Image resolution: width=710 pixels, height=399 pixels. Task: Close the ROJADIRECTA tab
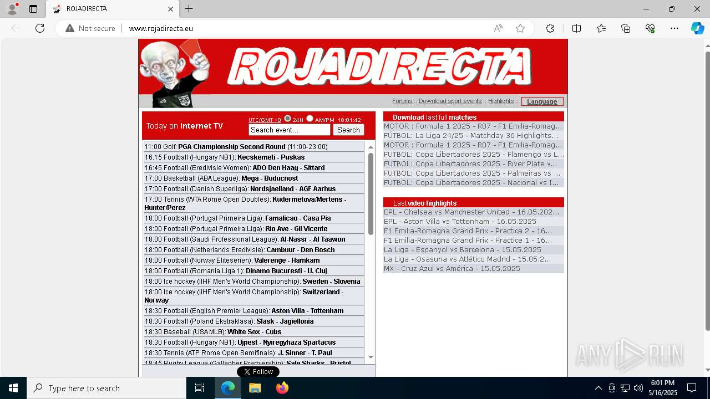170,9
